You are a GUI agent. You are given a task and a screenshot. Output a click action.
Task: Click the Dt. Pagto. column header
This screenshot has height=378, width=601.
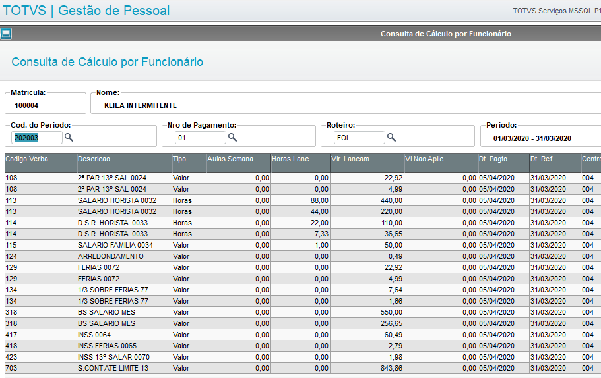tap(503, 163)
